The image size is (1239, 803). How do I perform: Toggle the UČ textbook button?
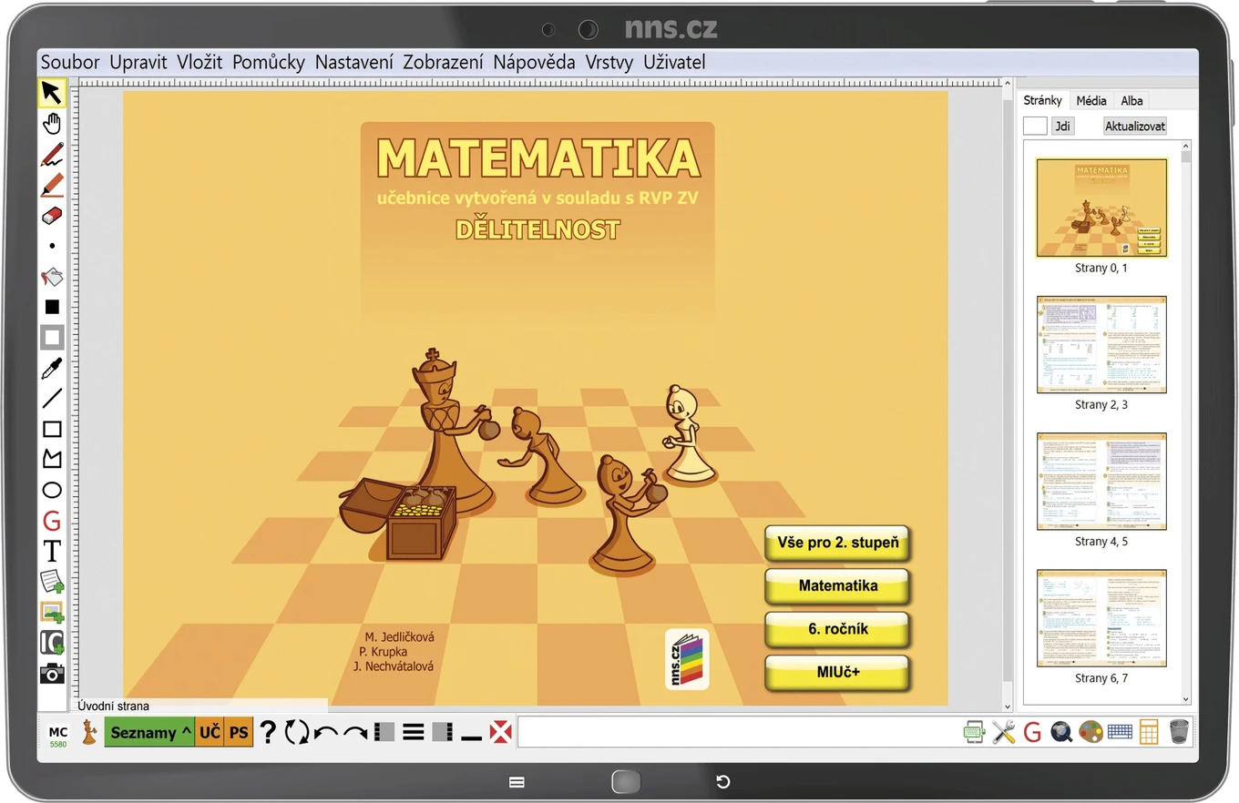210,732
